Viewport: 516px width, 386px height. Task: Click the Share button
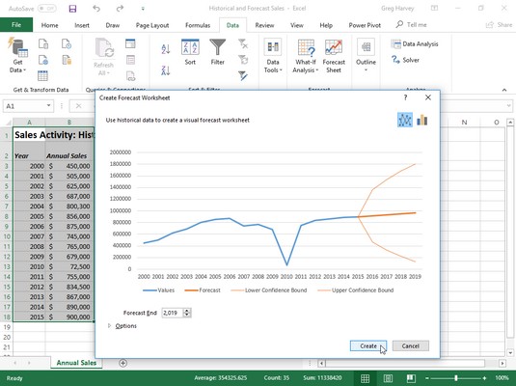pos(500,25)
